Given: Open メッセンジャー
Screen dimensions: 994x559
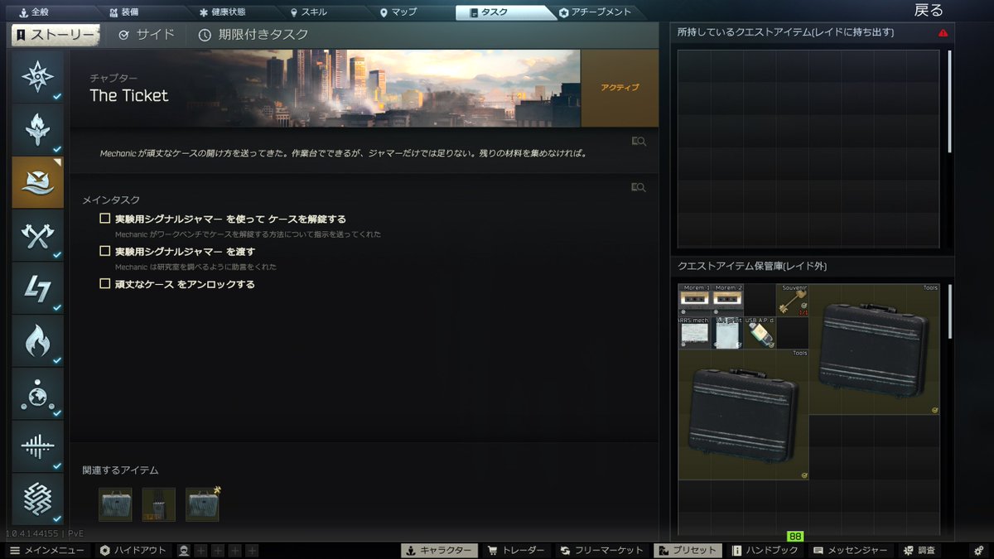Looking at the screenshot, I should point(851,551).
